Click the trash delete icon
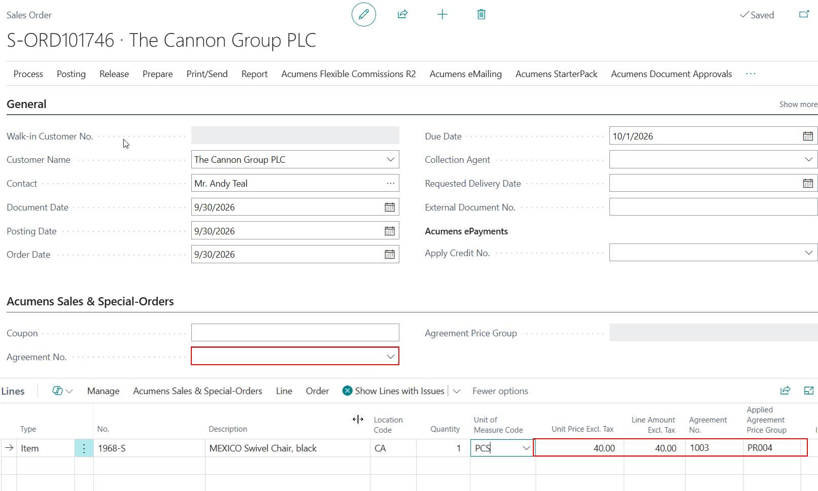818x491 pixels. point(481,14)
